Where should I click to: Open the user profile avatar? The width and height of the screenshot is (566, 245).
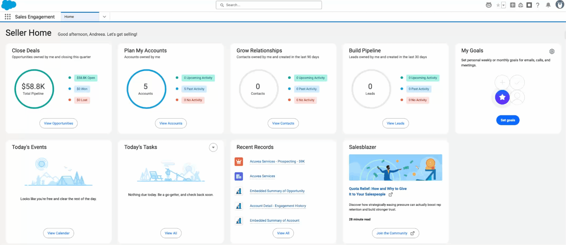pyautogui.click(x=560, y=5)
